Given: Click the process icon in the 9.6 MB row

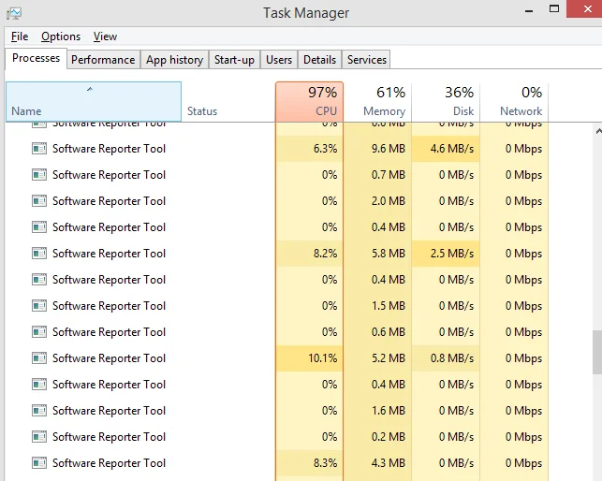Looking at the screenshot, I should click(x=39, y=148).
